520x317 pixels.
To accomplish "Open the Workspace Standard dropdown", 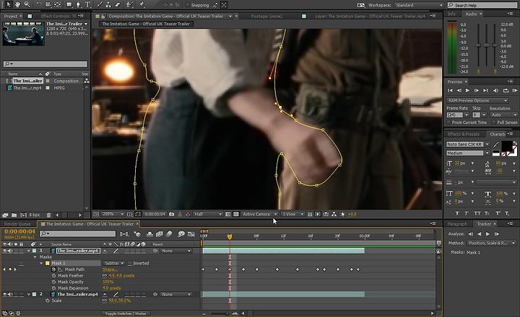I will tap(419, 5).
